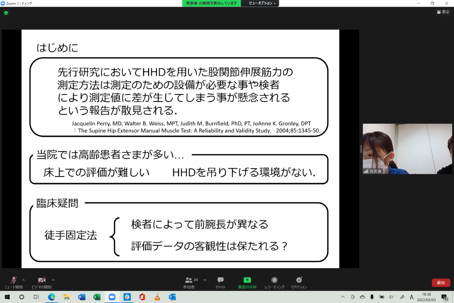Viewport: 454px width, 303px height.
Task: Expand video options arrow beside camera
Action: 53,280
